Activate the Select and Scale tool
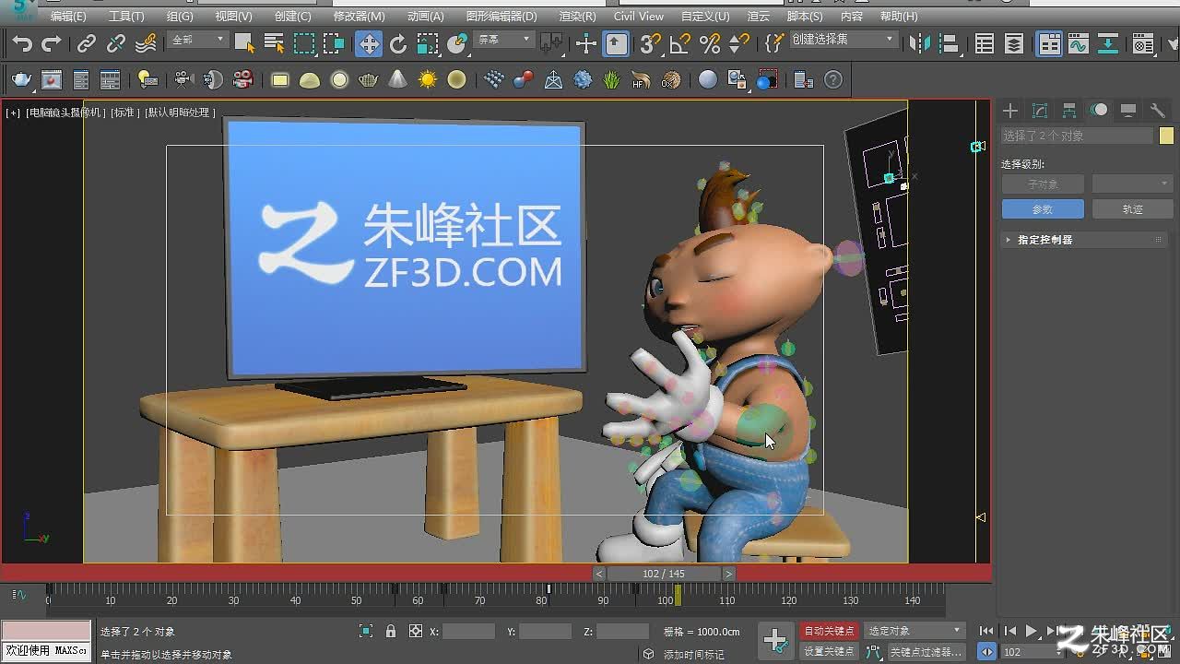 click(428, 43)
